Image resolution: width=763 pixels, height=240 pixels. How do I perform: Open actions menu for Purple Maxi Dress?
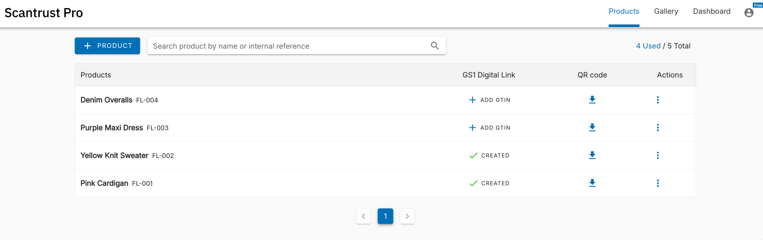pos(657,127)
